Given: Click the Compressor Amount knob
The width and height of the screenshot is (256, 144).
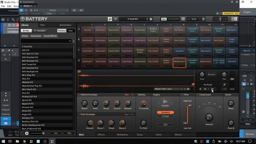Looking at the screenshot, I should tap(209, 117).
